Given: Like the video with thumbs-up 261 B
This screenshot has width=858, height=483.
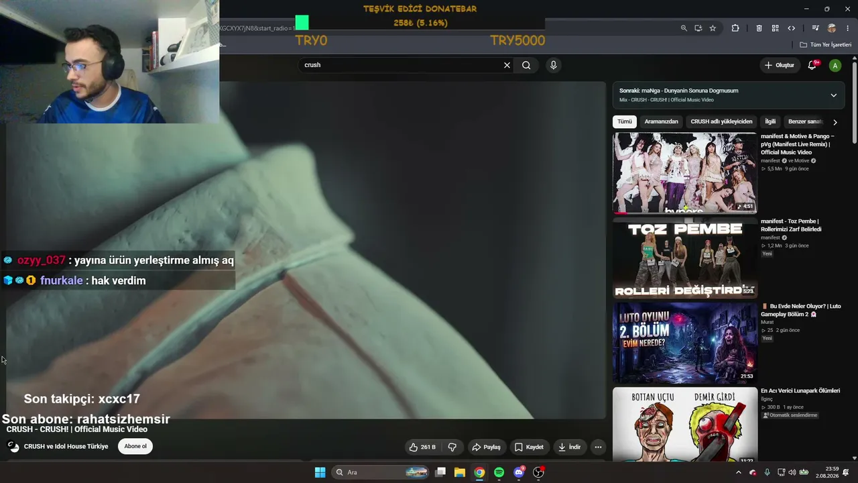Looking at the screenshot, I should 422,447.
